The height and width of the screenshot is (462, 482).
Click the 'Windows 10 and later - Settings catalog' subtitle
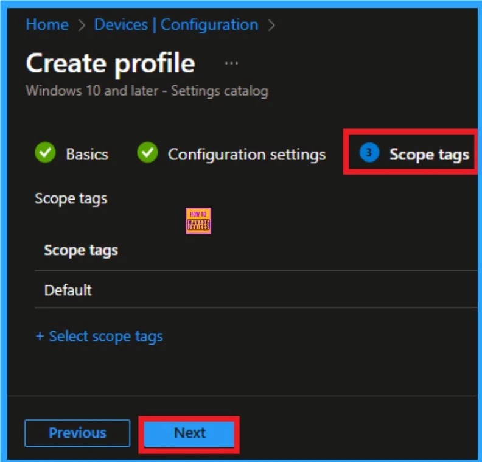(x=147, y=91)
